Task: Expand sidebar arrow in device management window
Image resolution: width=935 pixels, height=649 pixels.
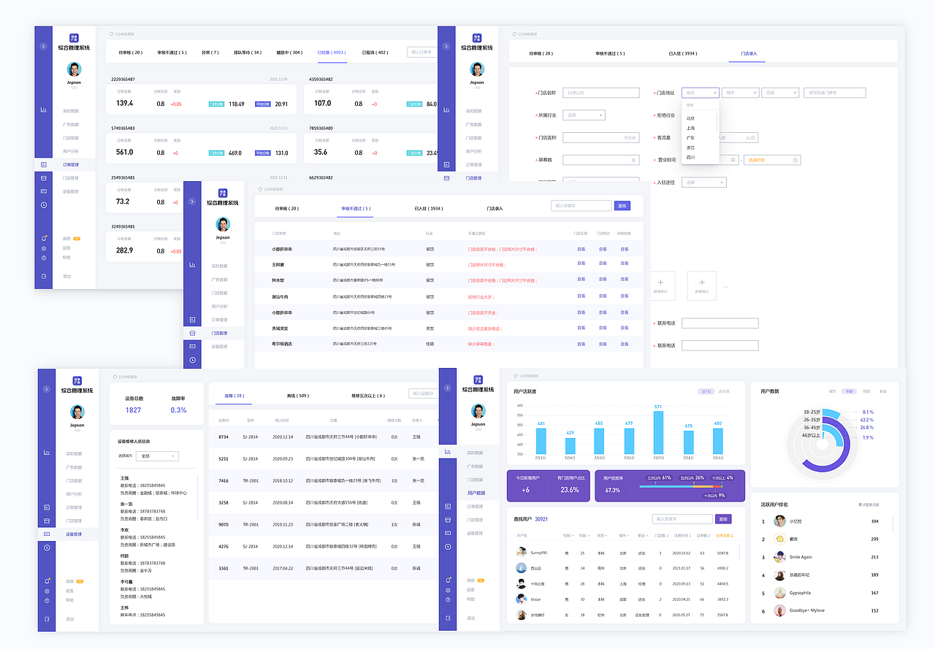Action: click(47, 388)
